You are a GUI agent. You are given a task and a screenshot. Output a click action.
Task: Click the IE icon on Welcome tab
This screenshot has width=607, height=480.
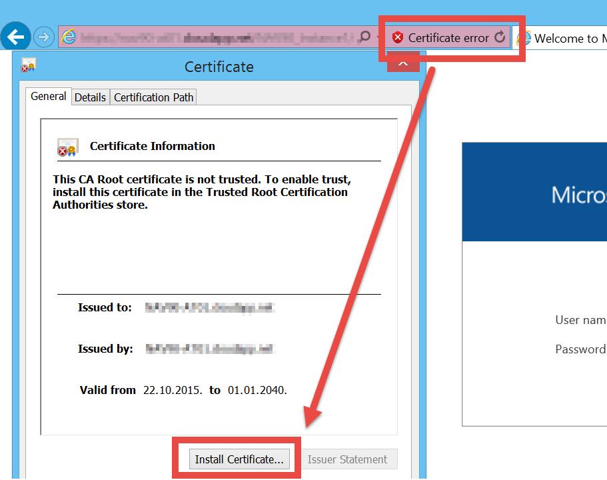coord(524,39)
